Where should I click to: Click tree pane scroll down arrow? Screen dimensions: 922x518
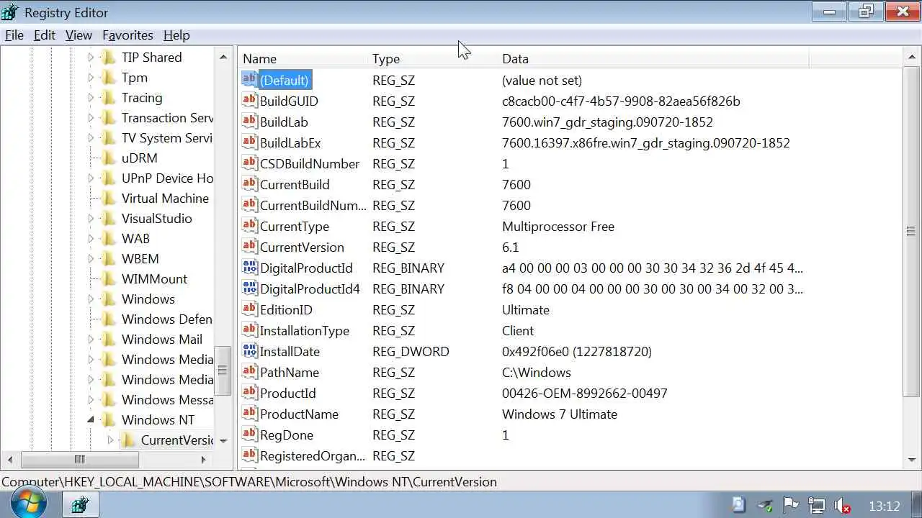coord(223,440)
